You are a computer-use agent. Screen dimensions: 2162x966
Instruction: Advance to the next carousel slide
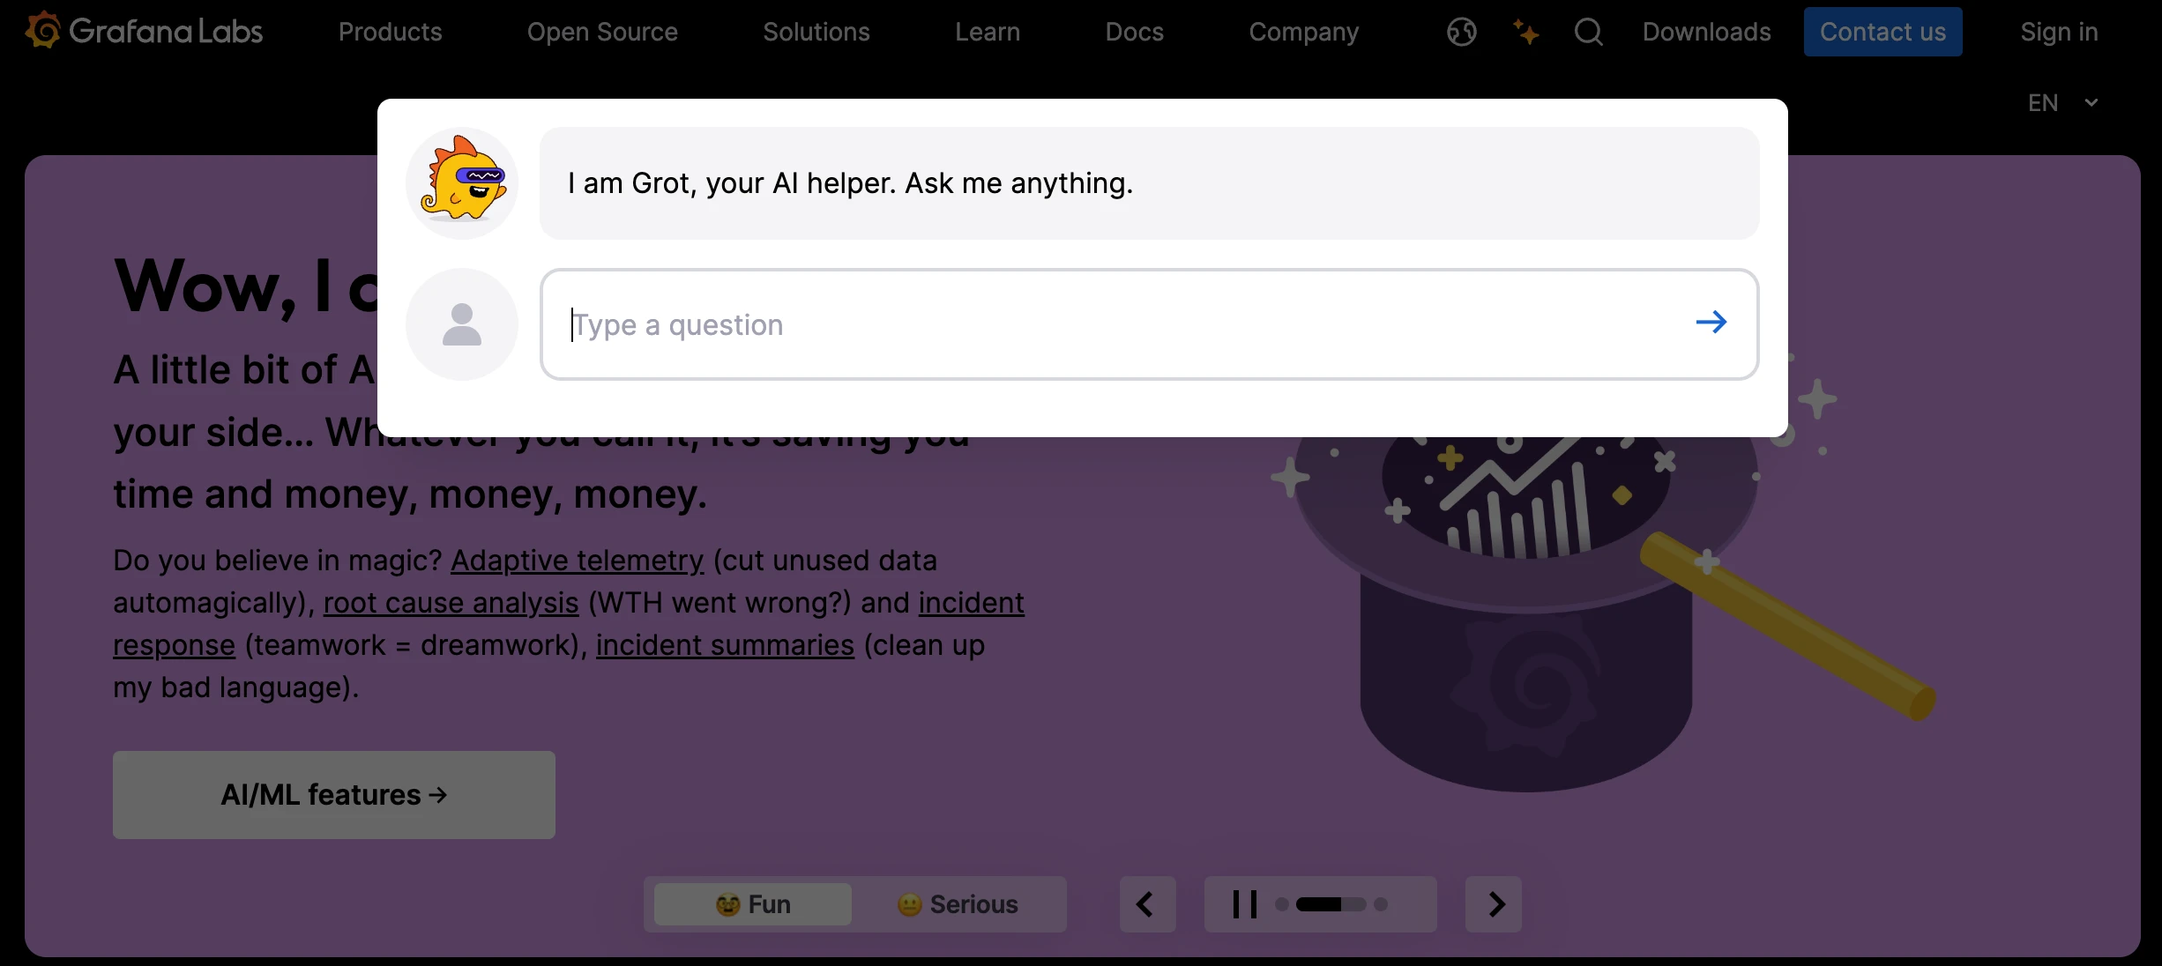click(x=1495, y=904)
